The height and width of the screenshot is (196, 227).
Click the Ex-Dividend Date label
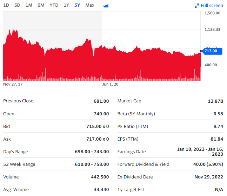click(135, 177)
